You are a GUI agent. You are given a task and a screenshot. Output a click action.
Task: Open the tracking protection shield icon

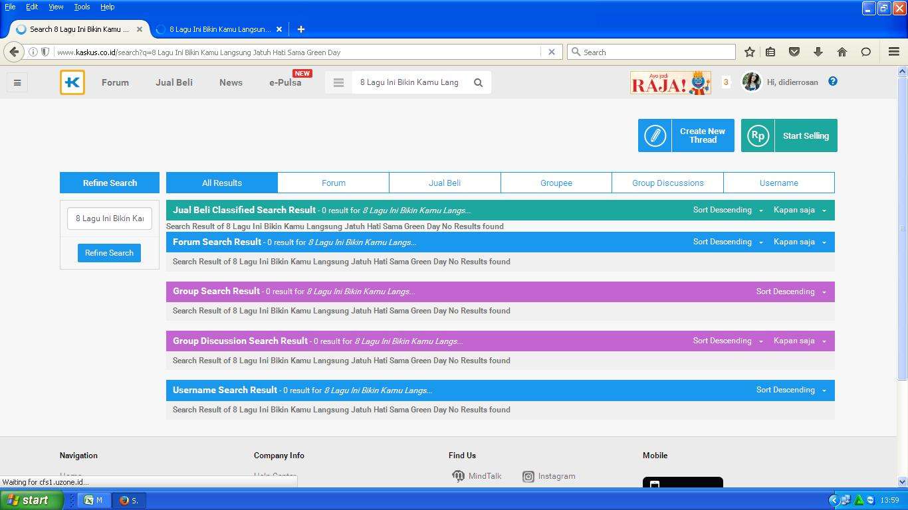pyautogui.click(x=45, y=52)
